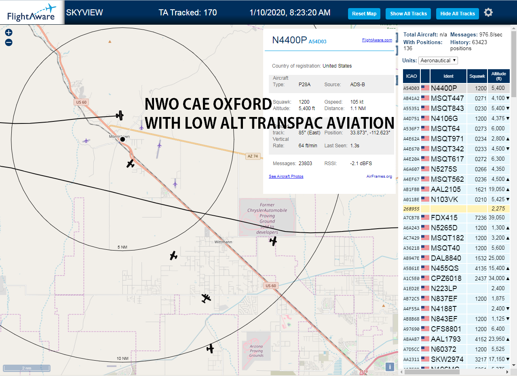Select black aircraft icon just southeast of Morristown
This screenshot has height=376, width=517.
(x=130, y=164)
